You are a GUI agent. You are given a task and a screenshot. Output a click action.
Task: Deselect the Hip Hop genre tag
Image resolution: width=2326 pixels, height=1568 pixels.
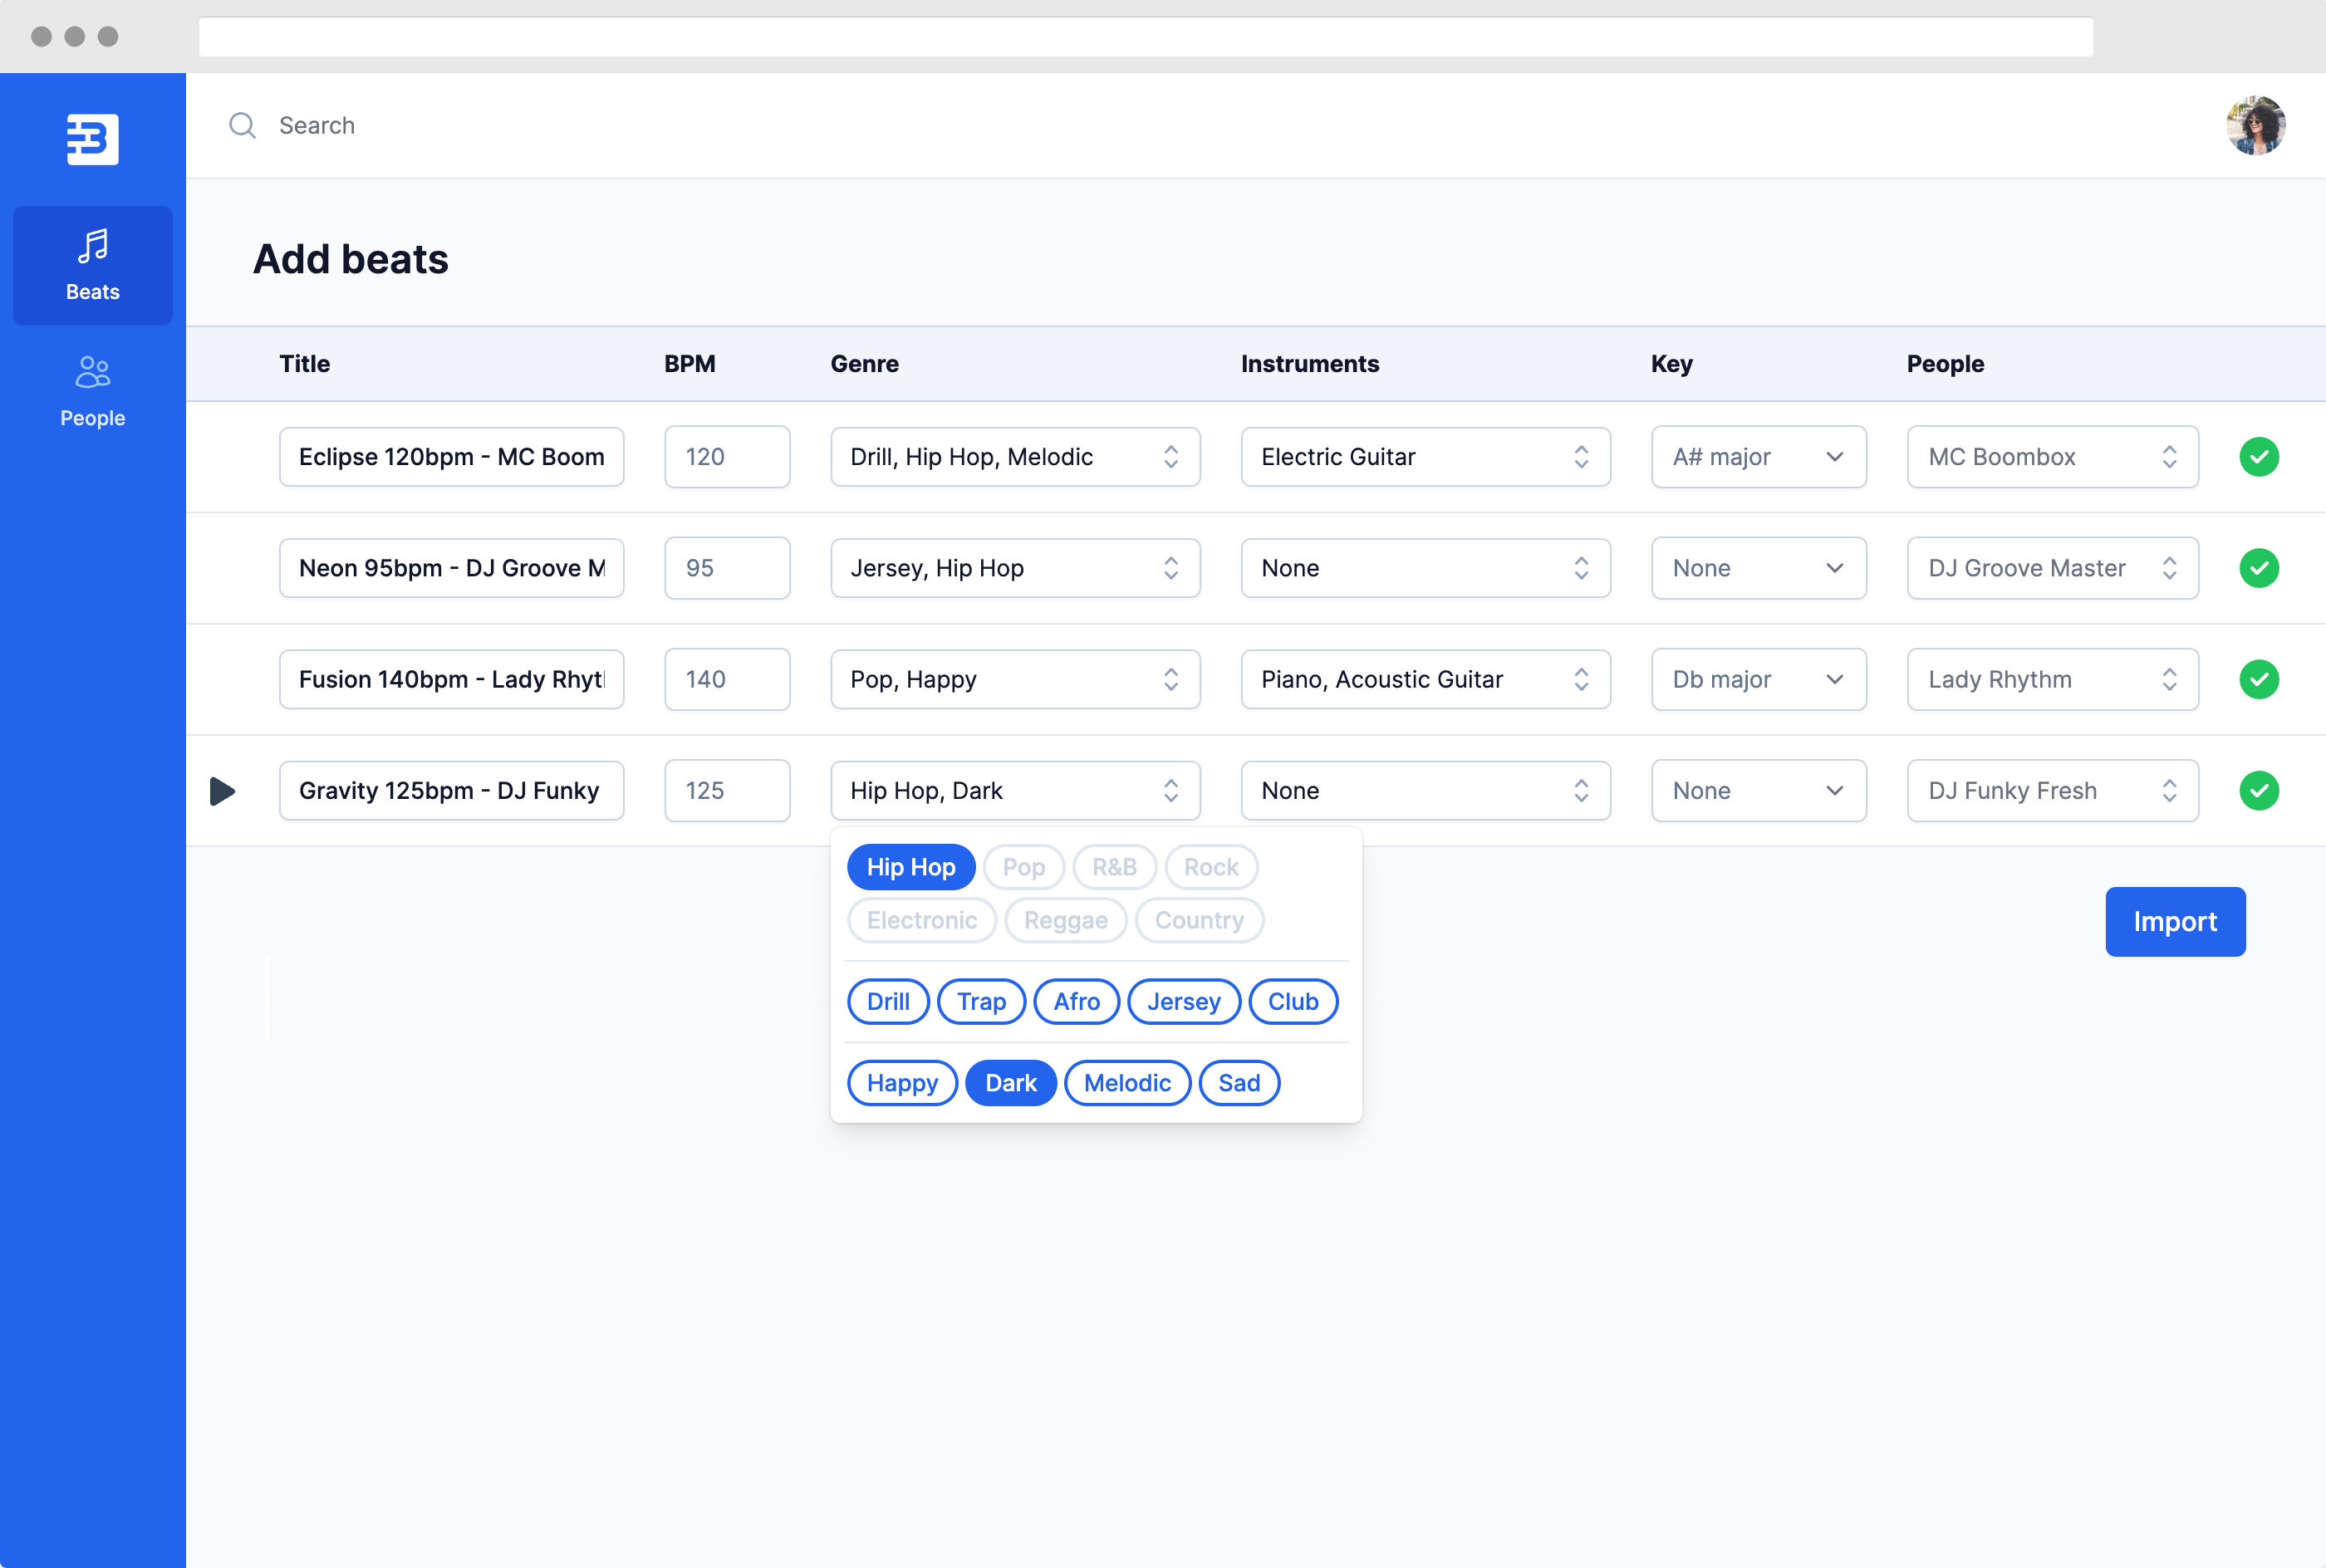[911, 867]
